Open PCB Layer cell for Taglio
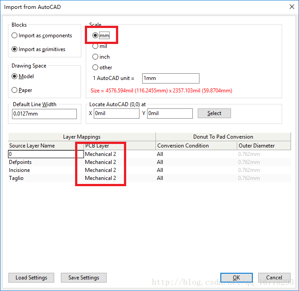 pos(120,178)
